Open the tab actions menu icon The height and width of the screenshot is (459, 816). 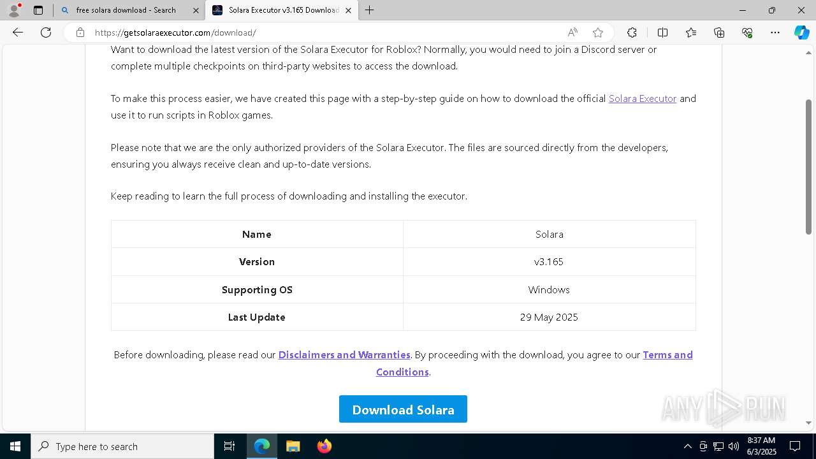[38, 10]
